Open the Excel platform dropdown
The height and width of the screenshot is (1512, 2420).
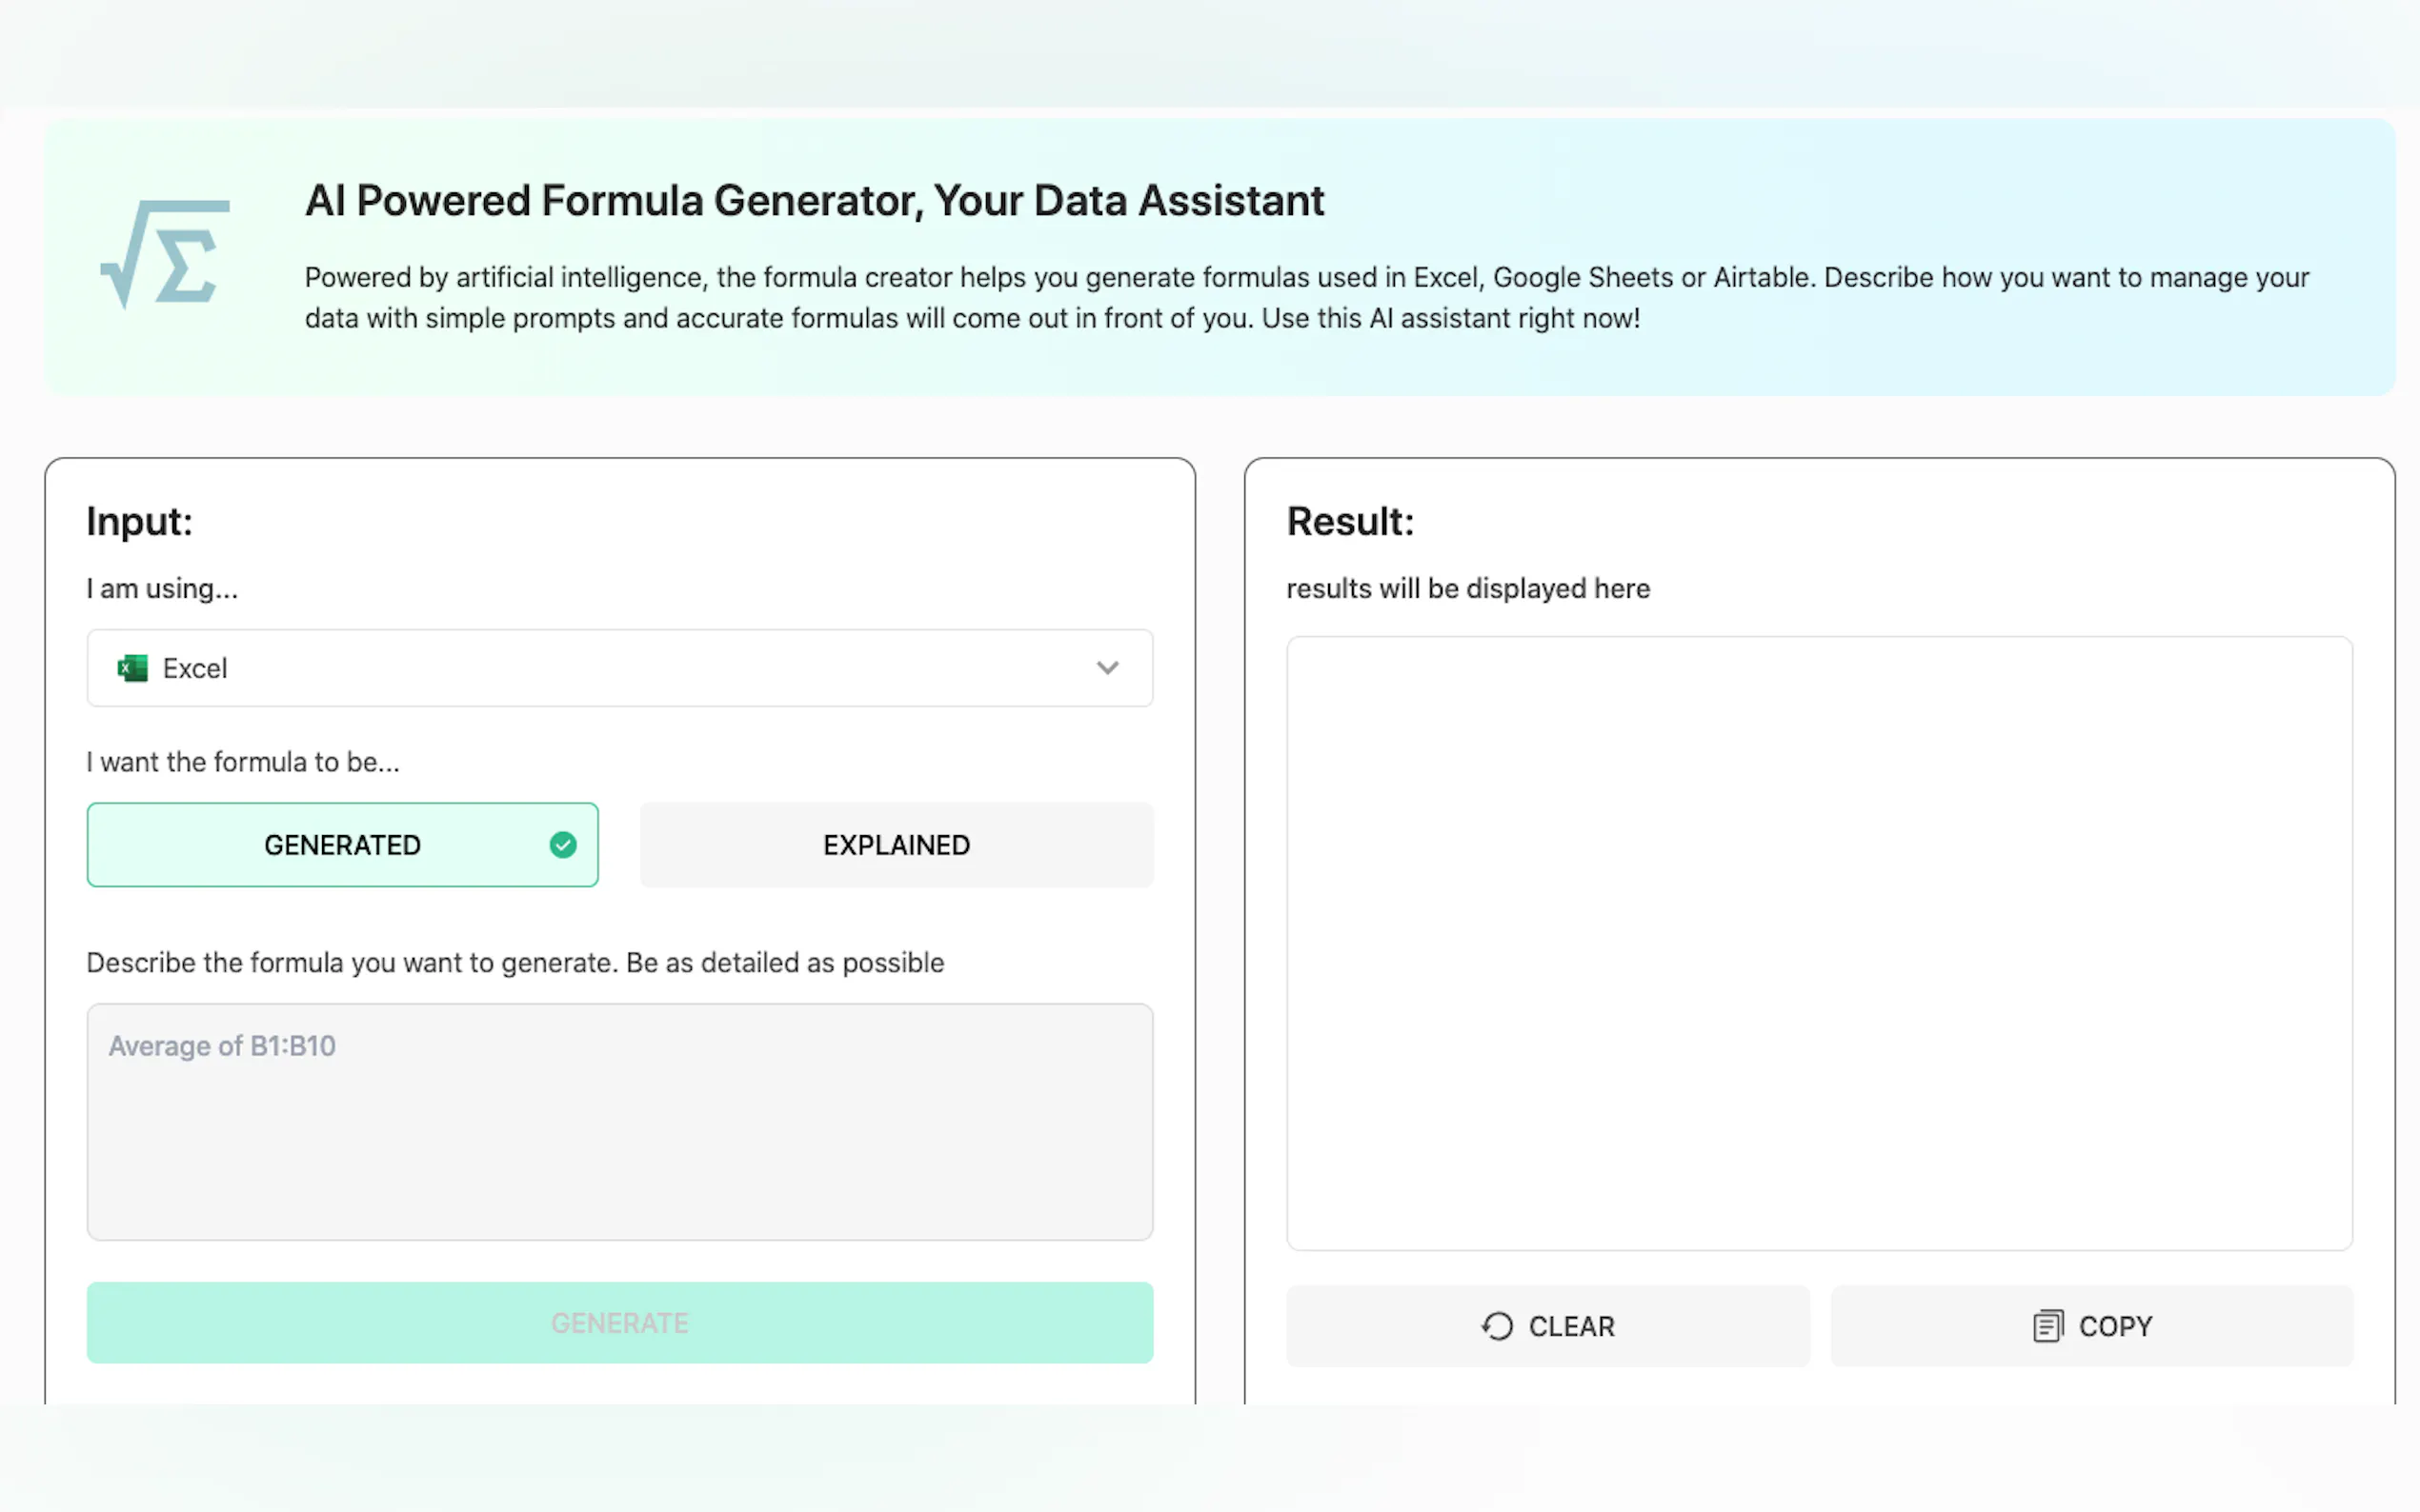pos(619,668)
